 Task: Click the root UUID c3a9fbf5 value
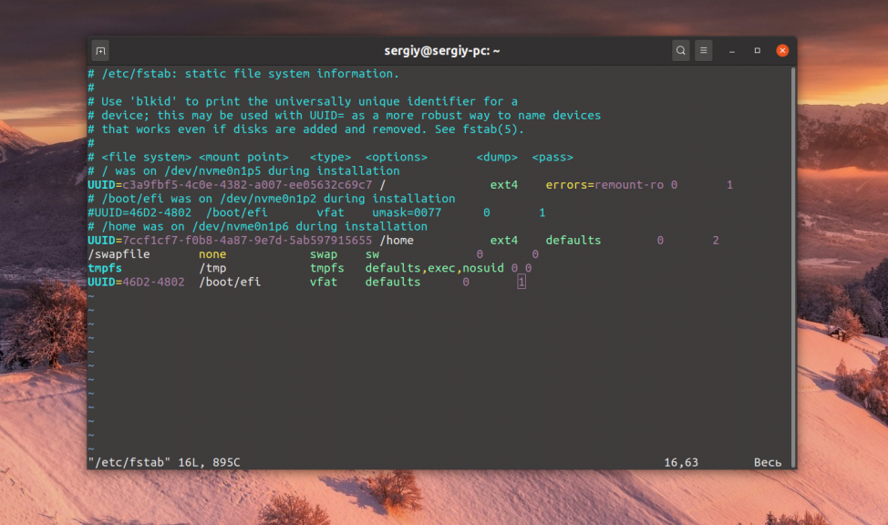point(246,185)
